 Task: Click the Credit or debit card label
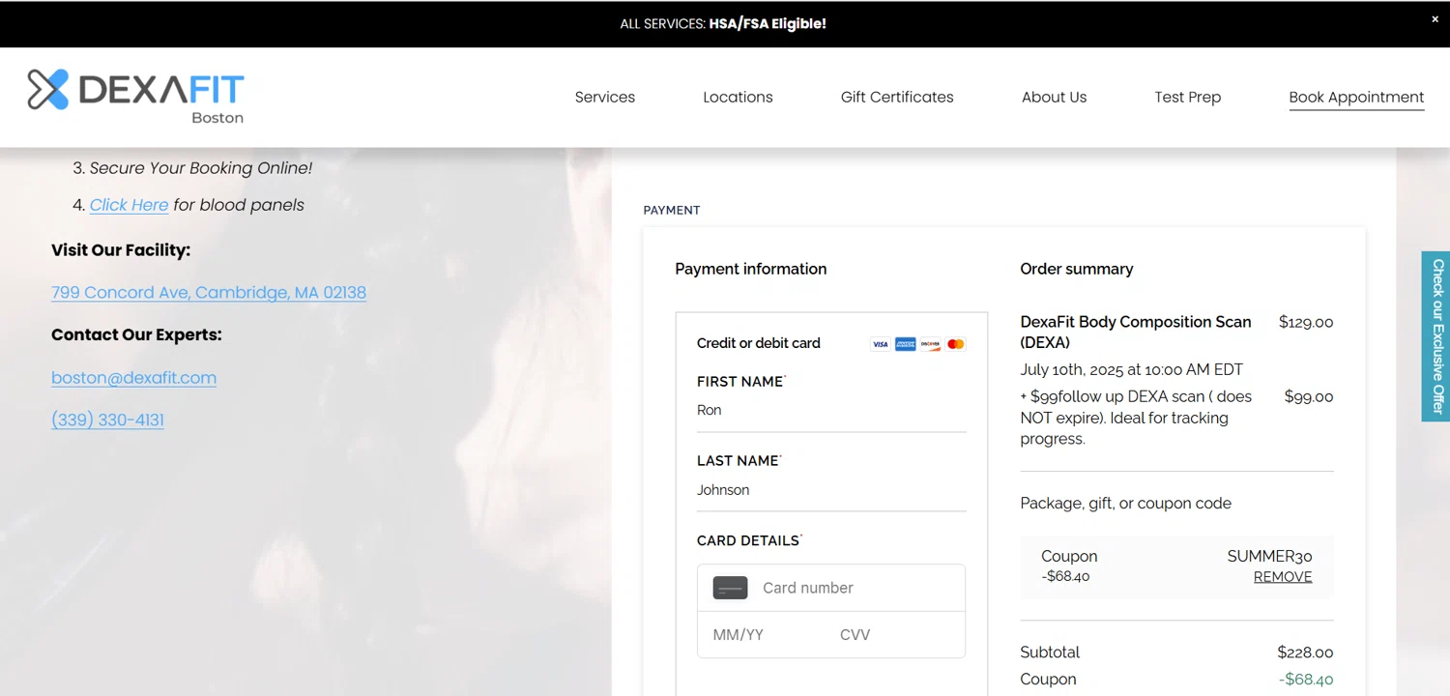(759, 343)
